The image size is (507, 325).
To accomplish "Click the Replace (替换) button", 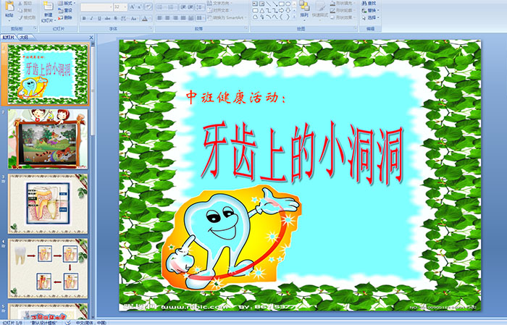I will point(370,10).
